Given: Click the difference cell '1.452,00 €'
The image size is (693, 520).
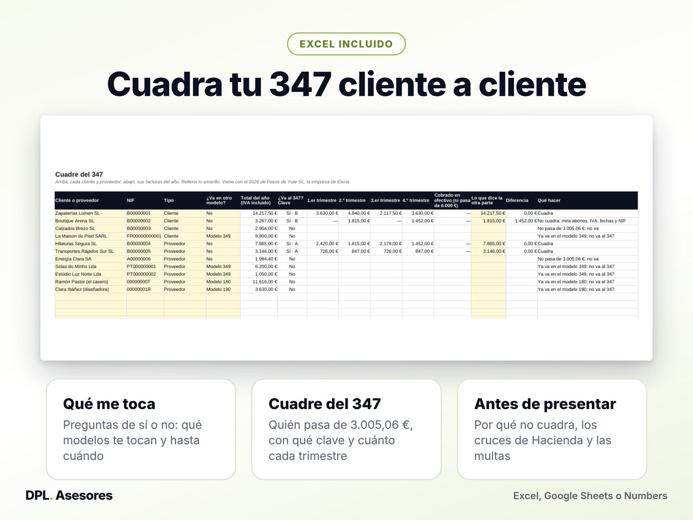Looking at the screenshot, I should pos(521,221).
